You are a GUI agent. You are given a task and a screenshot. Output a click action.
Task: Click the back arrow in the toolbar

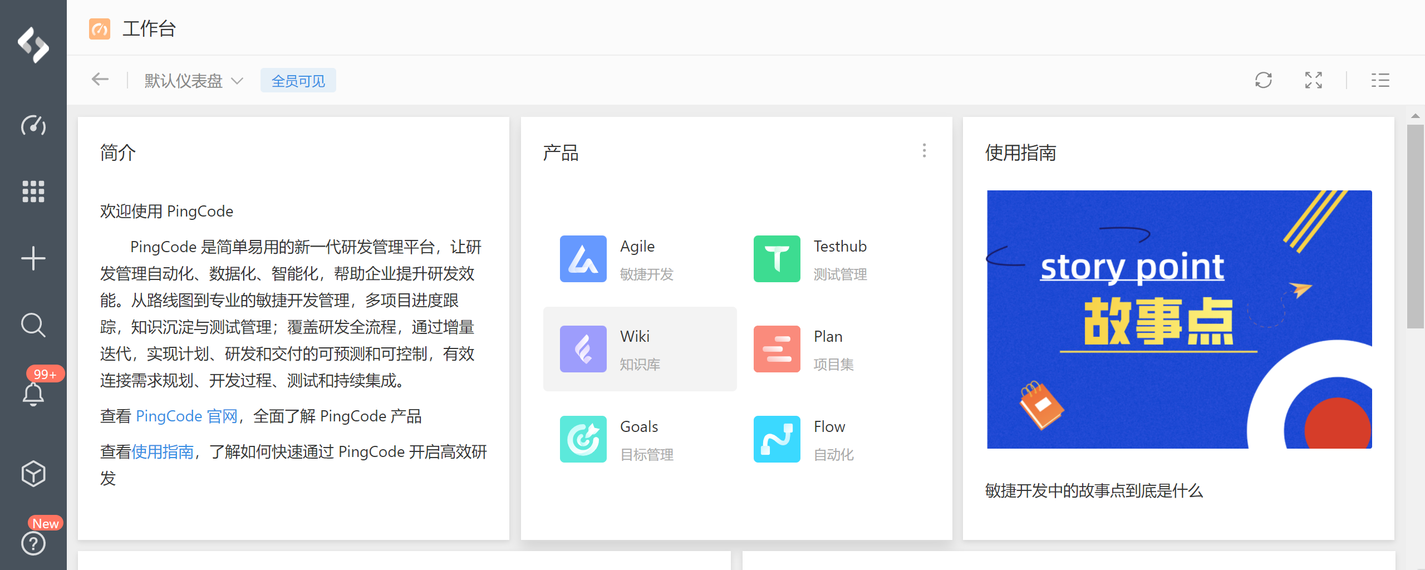pos(100,80)
